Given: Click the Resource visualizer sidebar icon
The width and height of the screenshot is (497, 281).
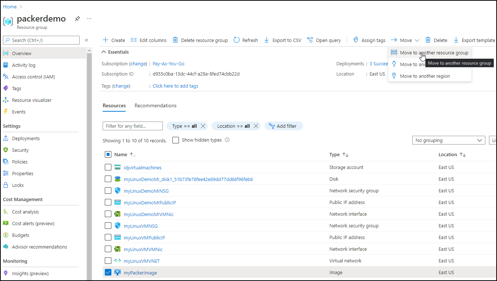Looking at the screenshot, I should coord(5,100).
